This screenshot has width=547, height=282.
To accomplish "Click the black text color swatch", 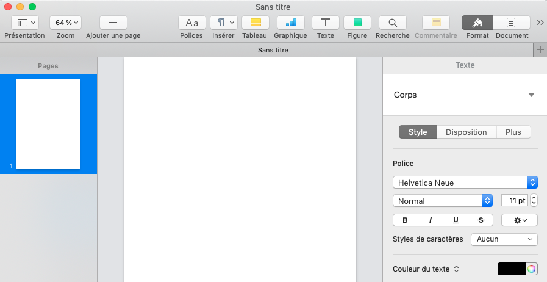I will pos(511,269).
